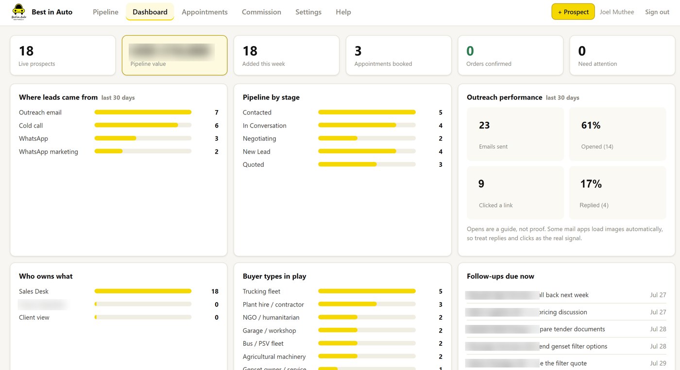Open the 'tender documents' follow-up
Screen dimensions: 680x370
click(x=566, y=329)
